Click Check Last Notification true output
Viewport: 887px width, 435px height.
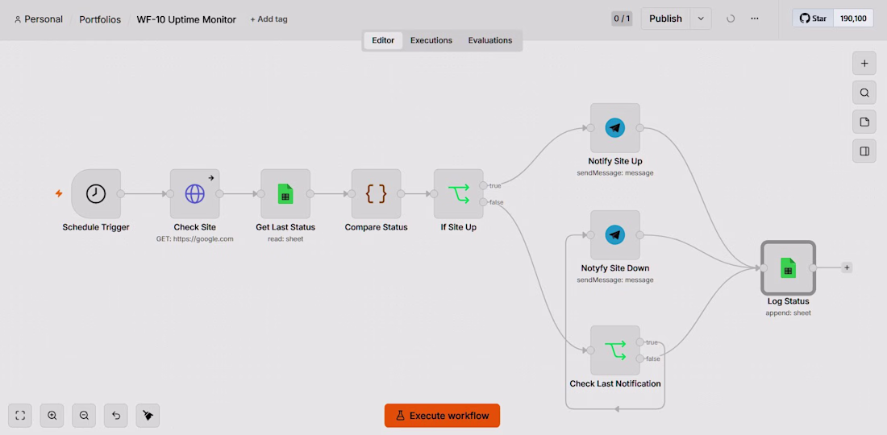[639, 342]
